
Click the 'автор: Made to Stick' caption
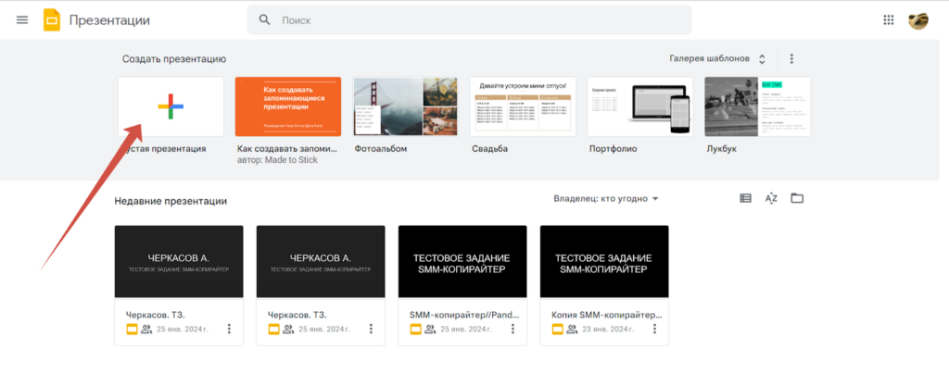[278, 160]
